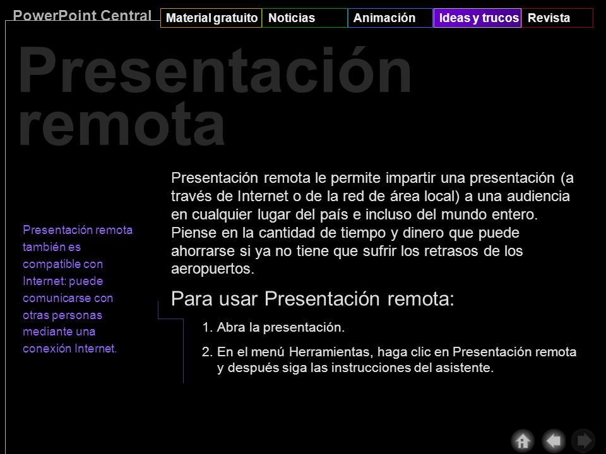Click the purple sidebar note about Internet
The image size is (606, 454).
[78, 289]
